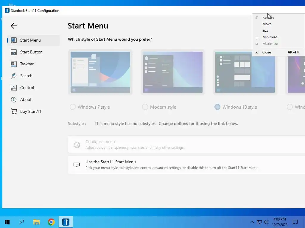
Task: Choose Restore from the window menu
Action: tap(278, 18)
